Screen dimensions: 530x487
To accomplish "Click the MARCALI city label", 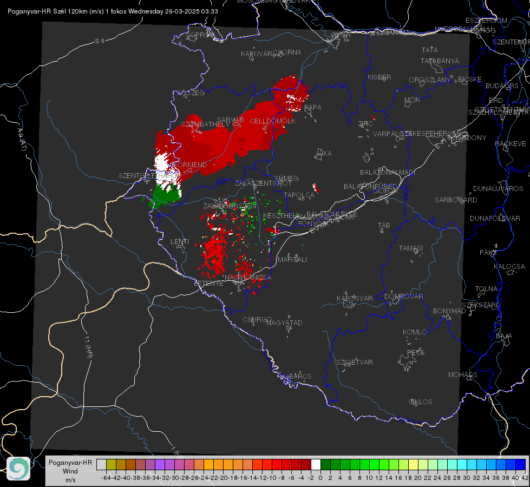I will (292, 260).
